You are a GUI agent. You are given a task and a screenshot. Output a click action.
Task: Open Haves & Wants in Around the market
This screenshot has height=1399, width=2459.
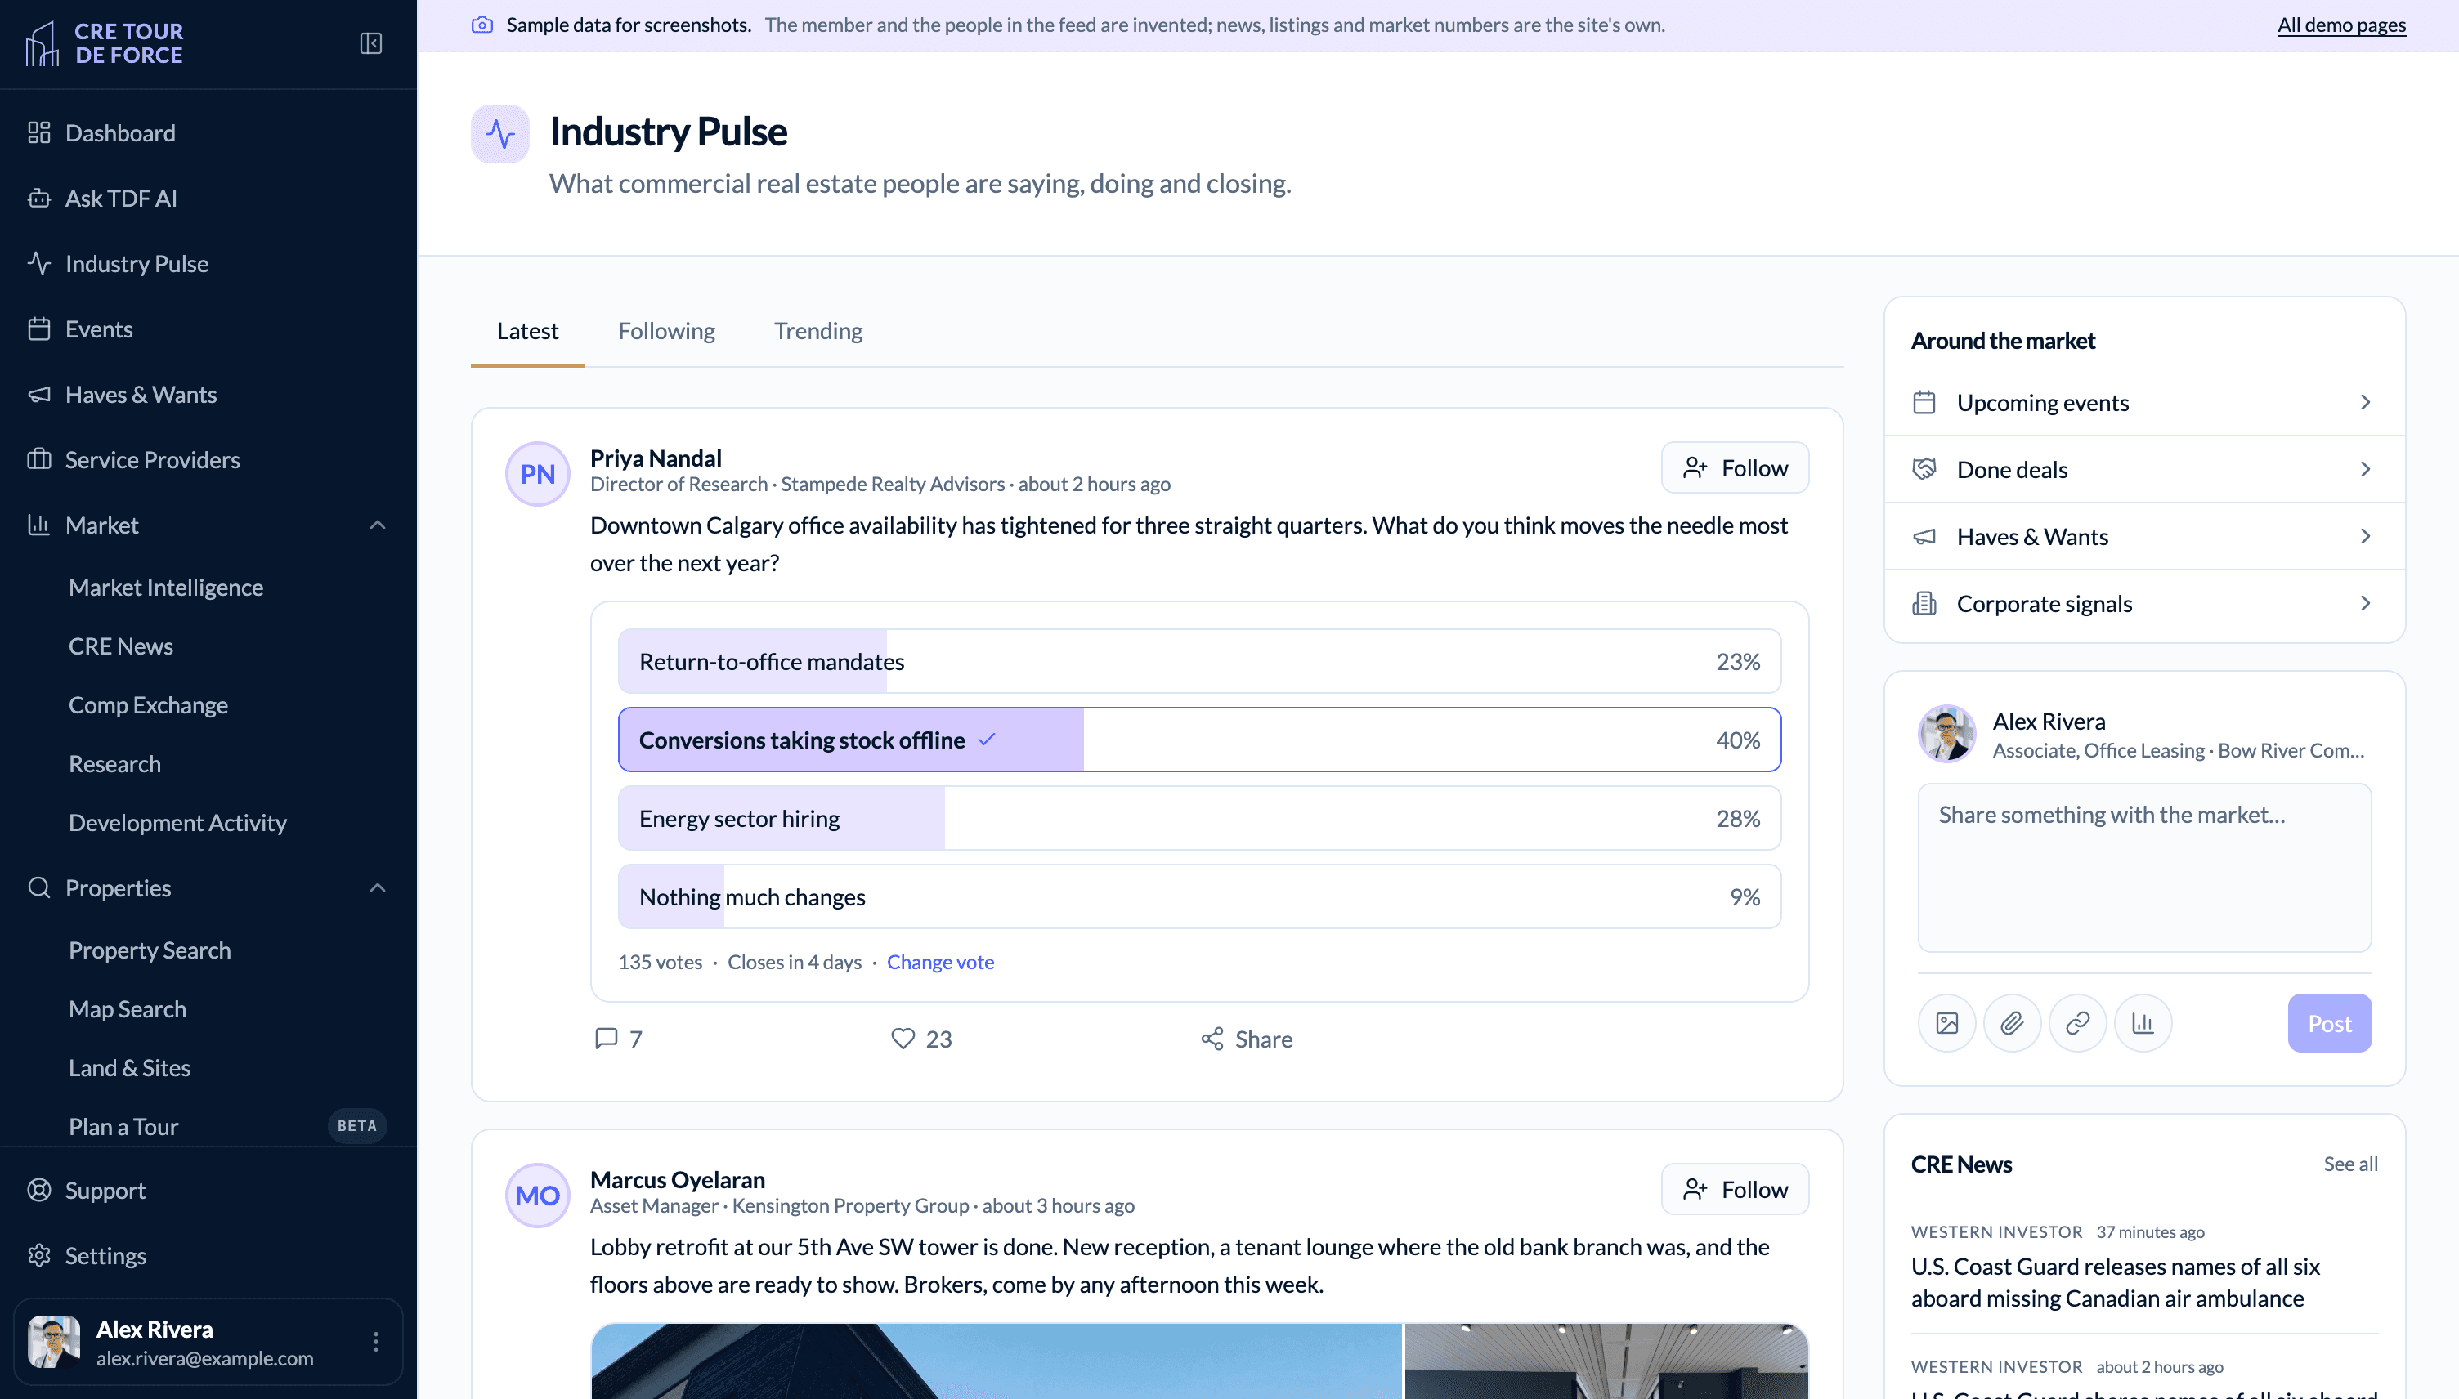click(2143, 536)
